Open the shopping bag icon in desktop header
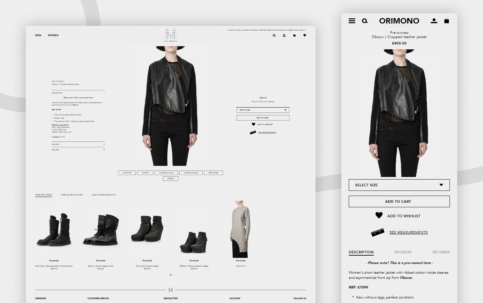This screenshot has height=303, width=483. pyautogui.click(x=294, y=35)
